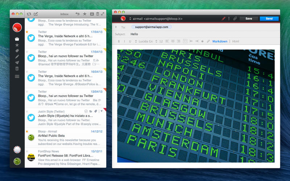Show Starred messages in sidebar
The width and height of the screenshot is (290, 181).
pyautogui.click(x=17, y=45)
